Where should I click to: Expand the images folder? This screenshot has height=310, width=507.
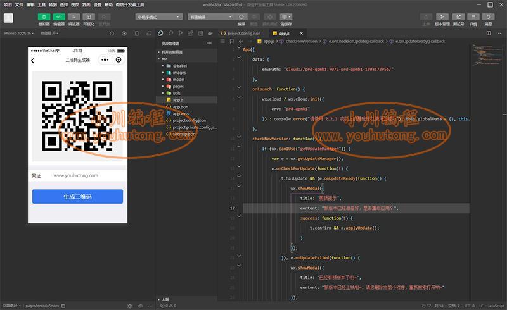(x=186, y=73)
